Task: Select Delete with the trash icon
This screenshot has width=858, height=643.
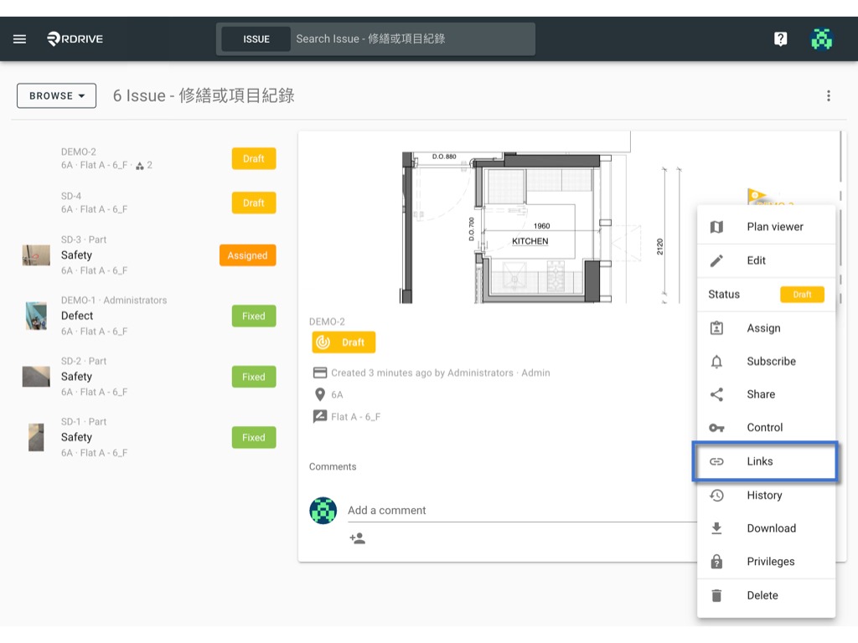Action: click(x=766, y=595)
